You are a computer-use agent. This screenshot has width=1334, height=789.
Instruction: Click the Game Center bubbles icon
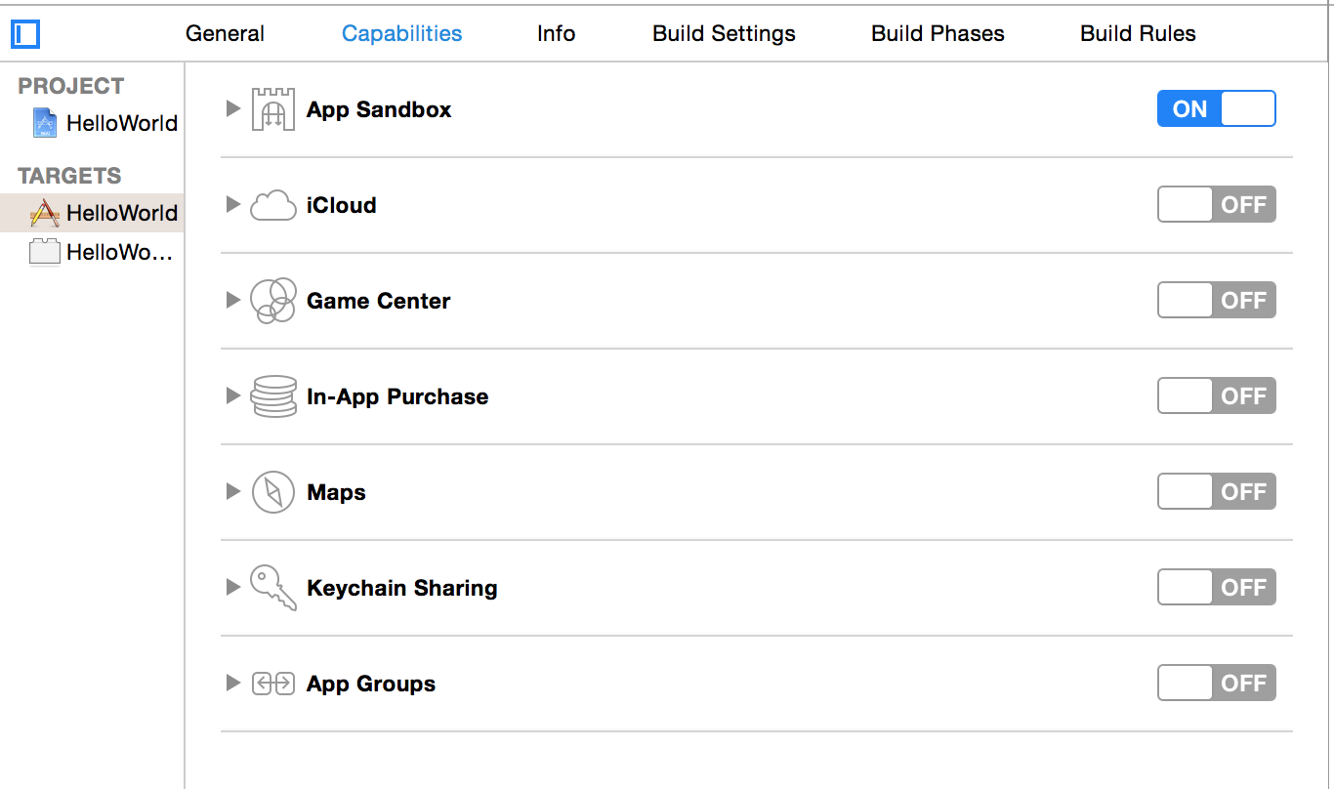pos(272,301)
